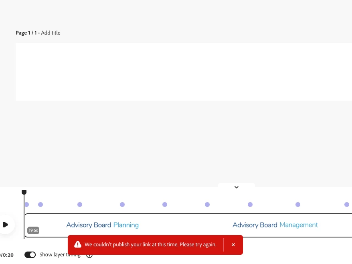Dismiss the publish error notification
352x264 pixels.
pos(233,245)
